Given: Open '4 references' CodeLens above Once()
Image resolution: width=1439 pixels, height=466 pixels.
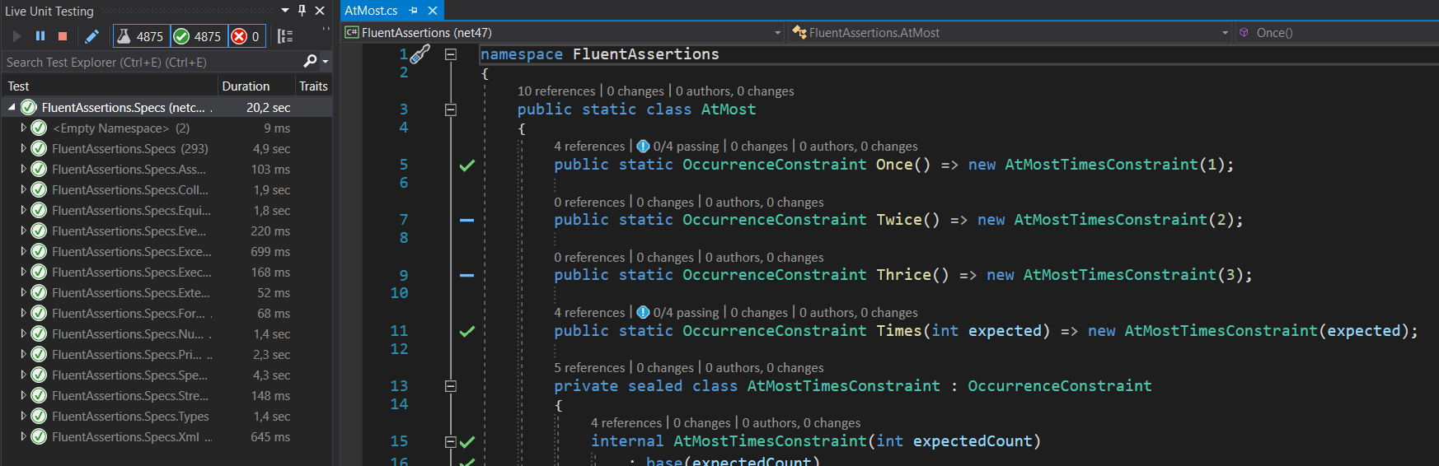Looking at the screenshot, I should pyautogui.click(x=589, y=147).
